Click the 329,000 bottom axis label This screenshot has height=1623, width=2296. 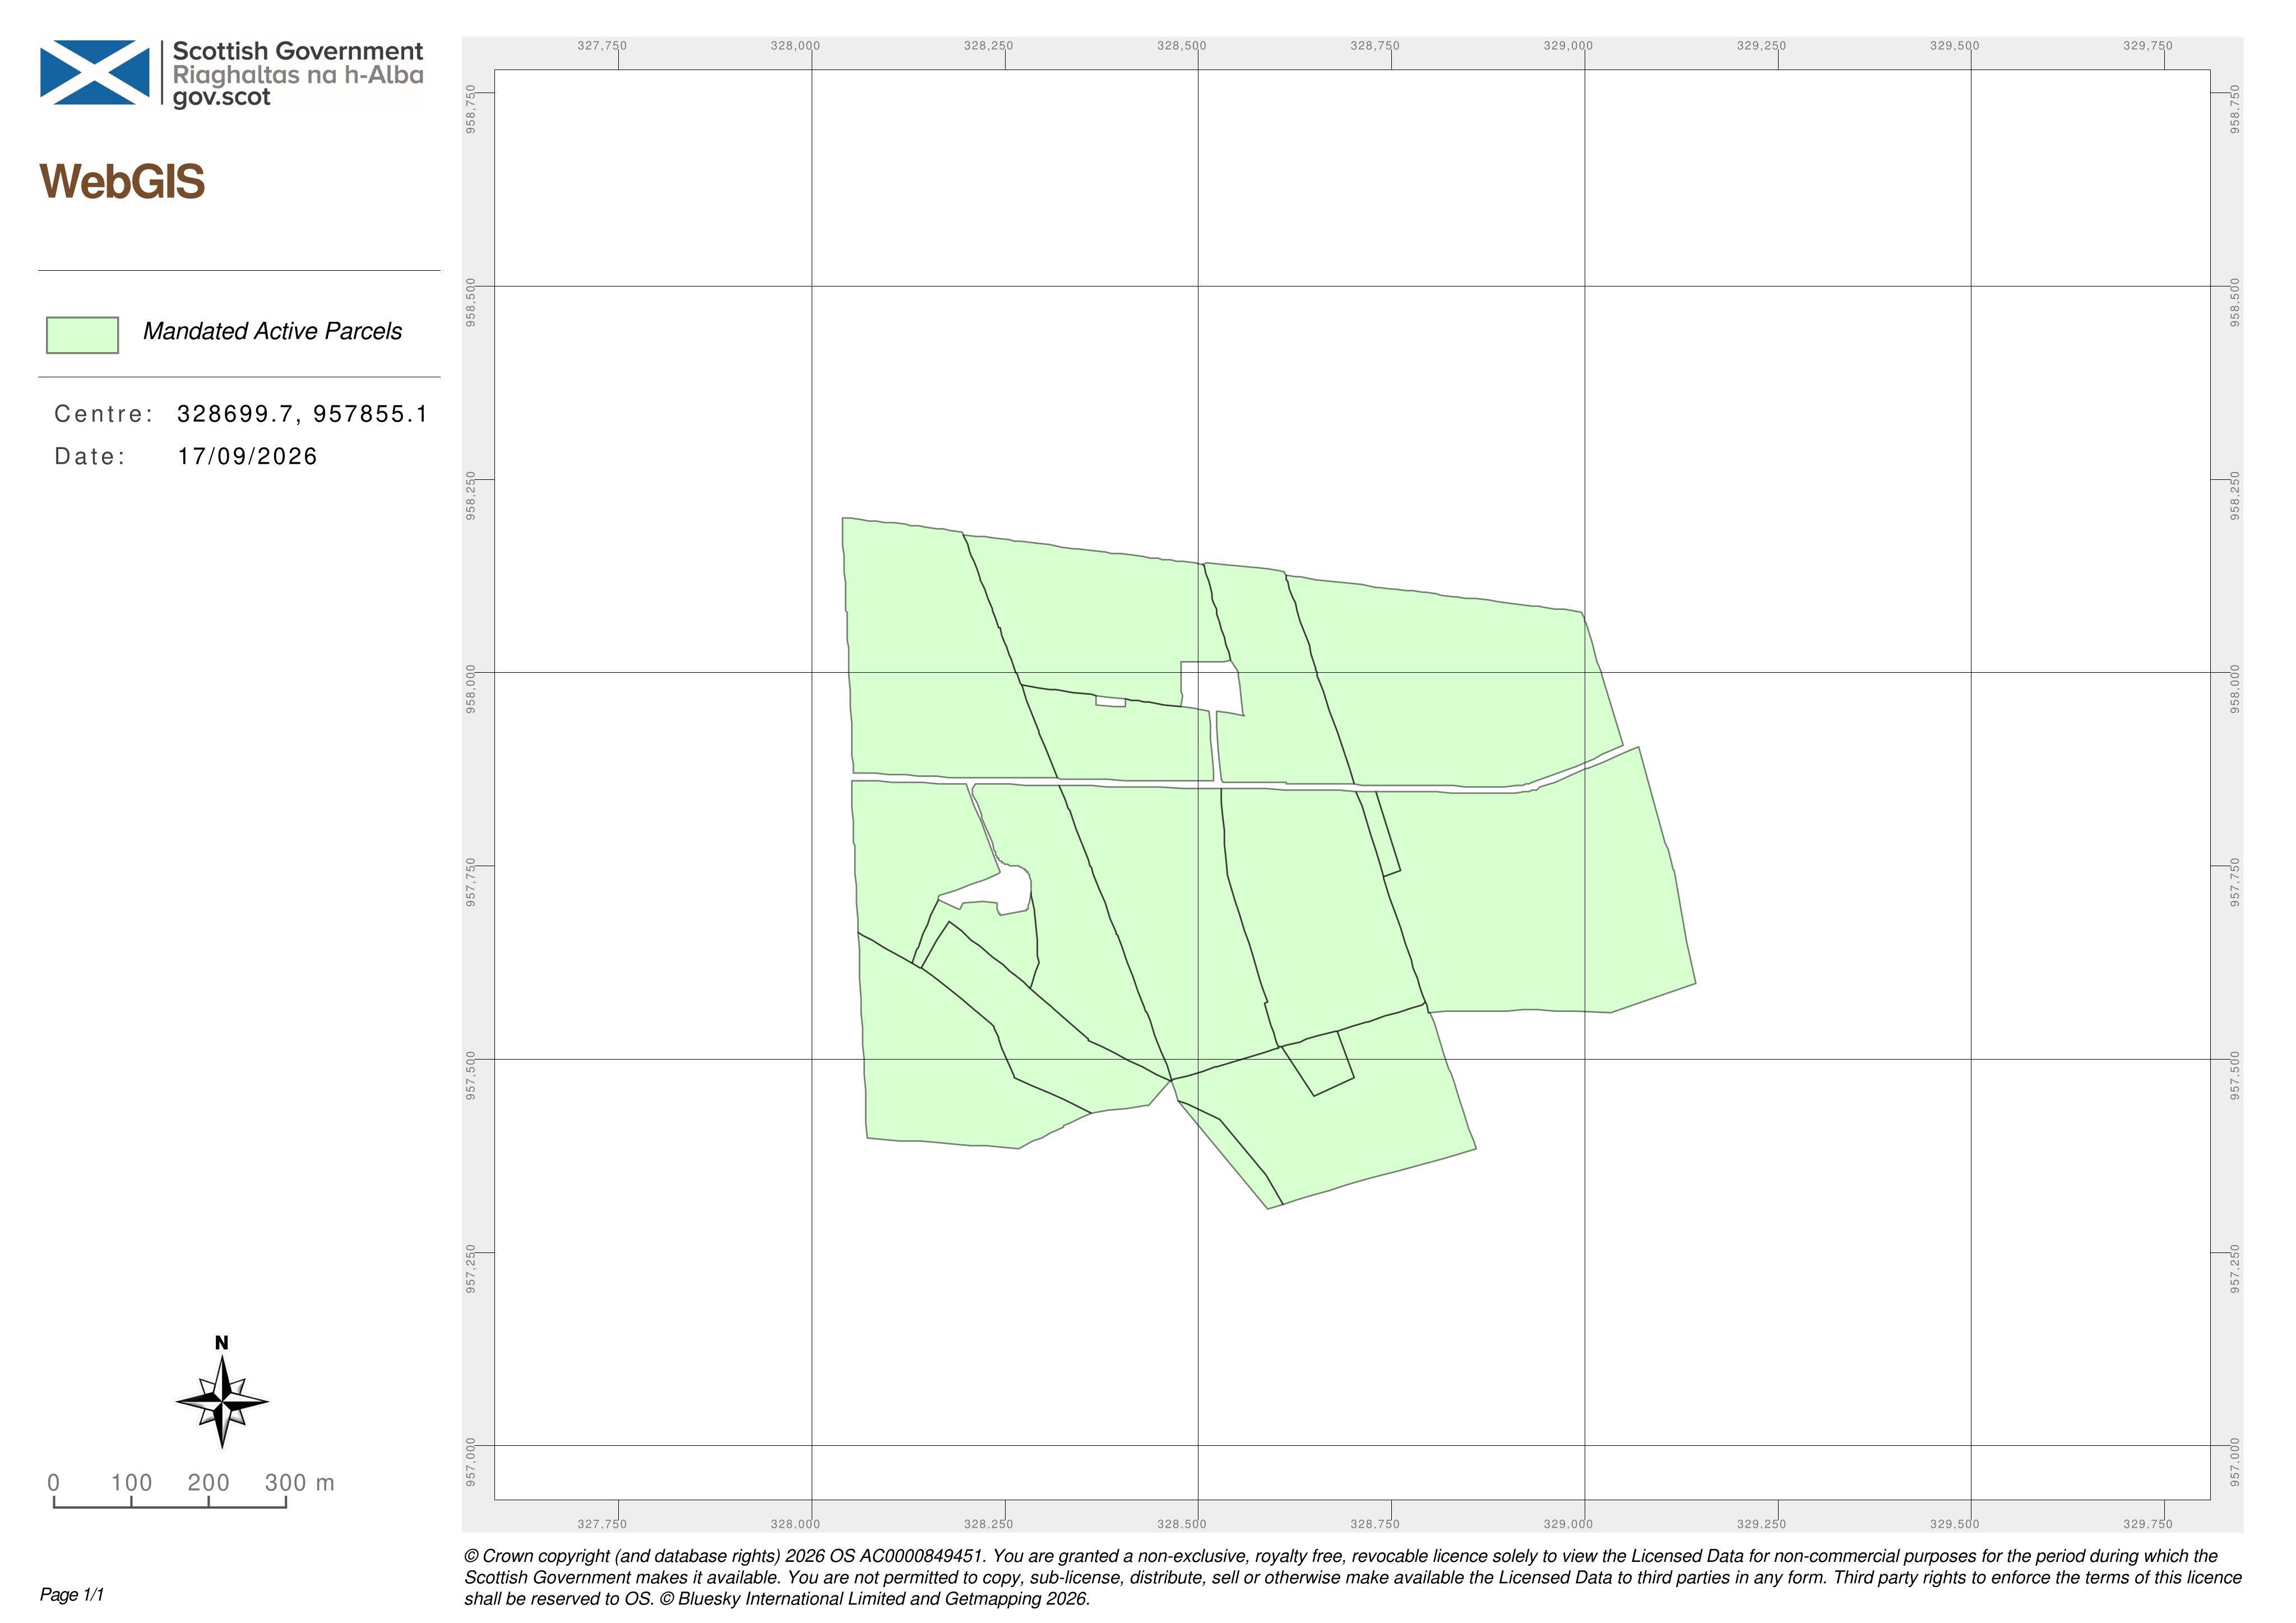(1568, 1524)
